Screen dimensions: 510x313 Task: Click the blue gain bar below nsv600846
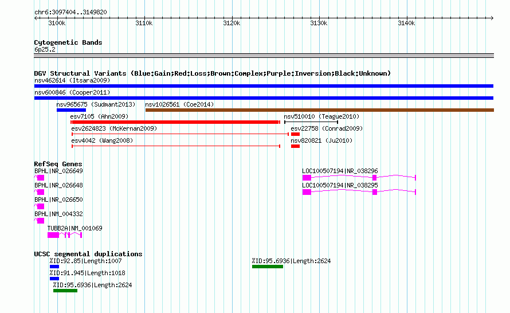[x=264, y=98]
